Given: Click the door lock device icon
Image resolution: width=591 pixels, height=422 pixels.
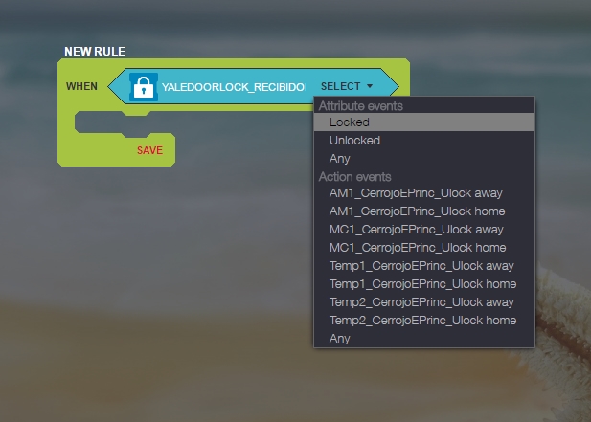Looking at the screenshot, I should (x=143, y=86).
